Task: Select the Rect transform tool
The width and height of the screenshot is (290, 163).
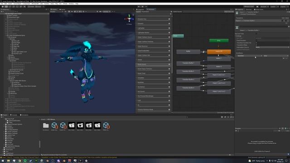Action: pyautogui.click(x=17, y=6)
